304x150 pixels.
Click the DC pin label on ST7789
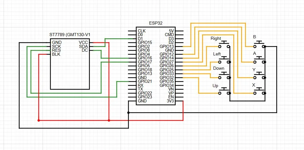[x=85, y=50]
